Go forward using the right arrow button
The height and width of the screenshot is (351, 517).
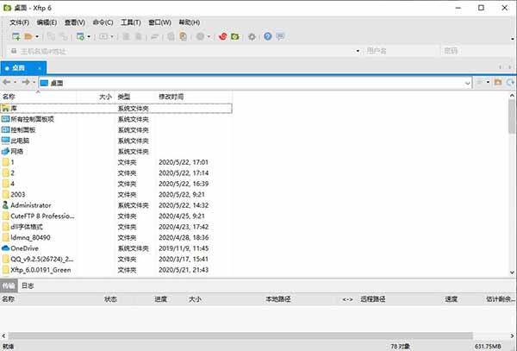coord(26,82)
